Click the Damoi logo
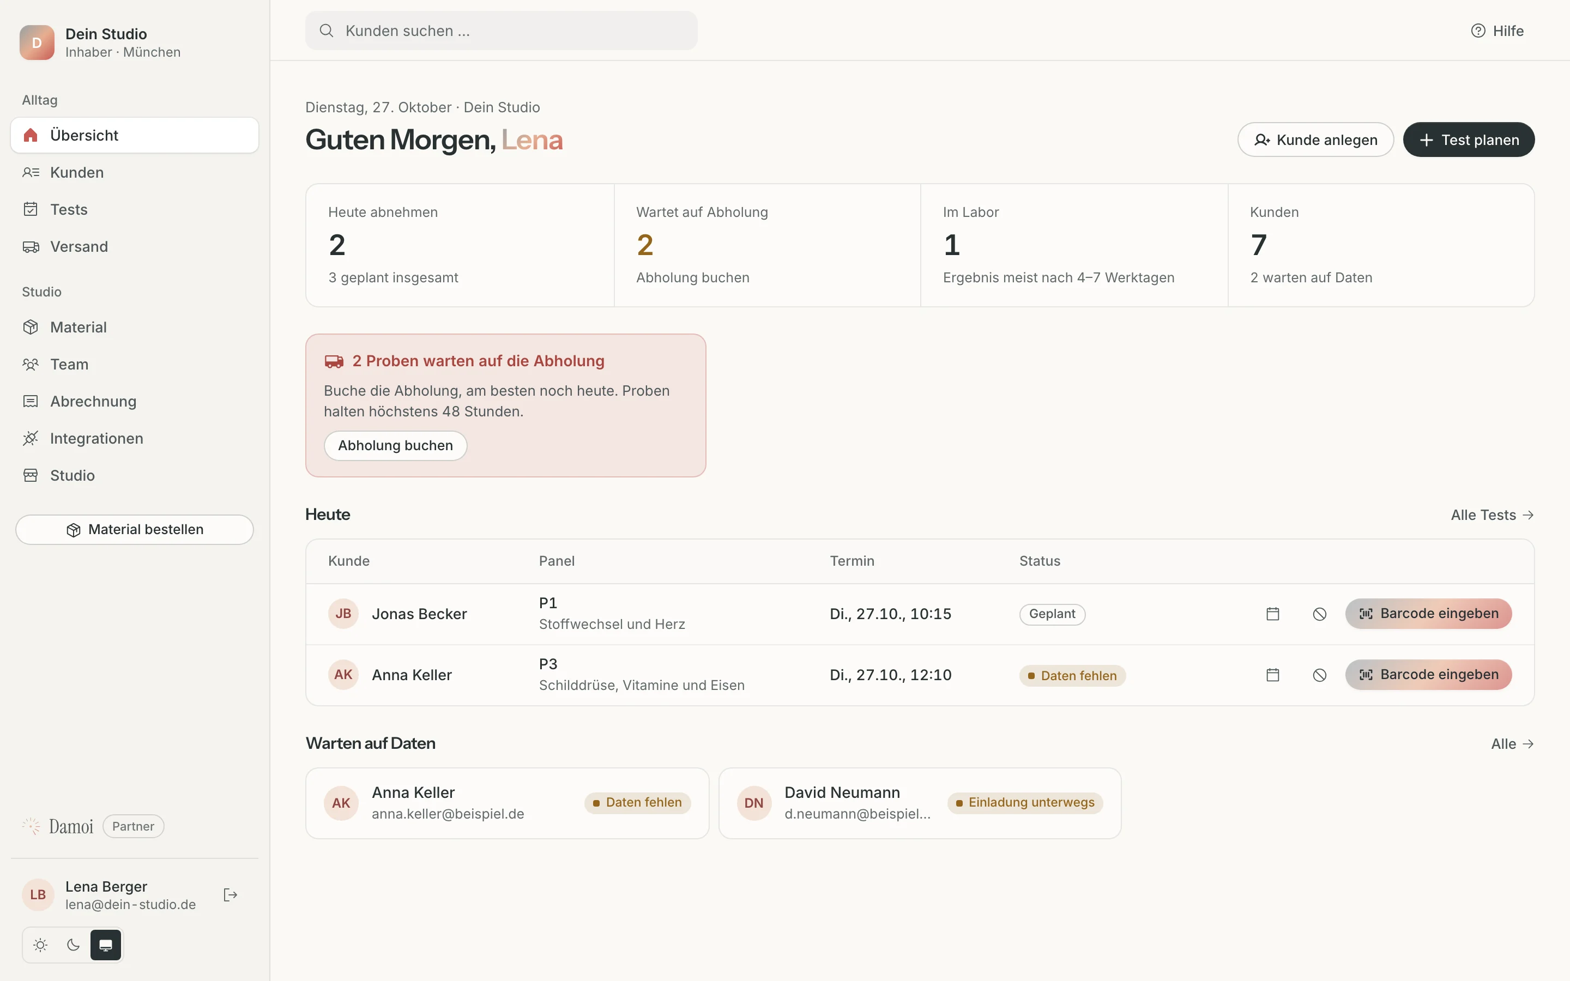 tap(58, 826)
